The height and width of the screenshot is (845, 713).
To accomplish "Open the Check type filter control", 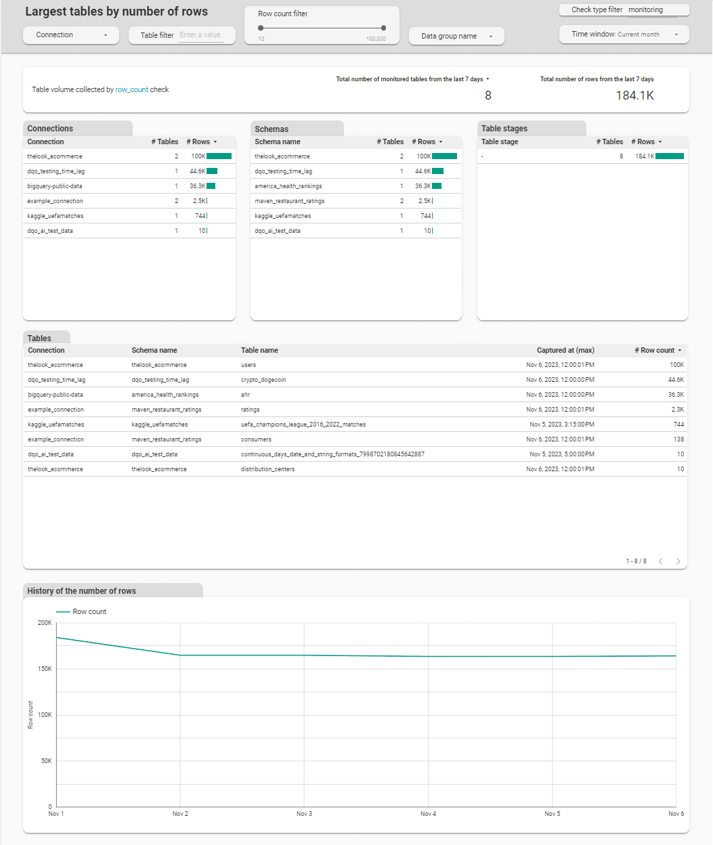I will 624,10.
